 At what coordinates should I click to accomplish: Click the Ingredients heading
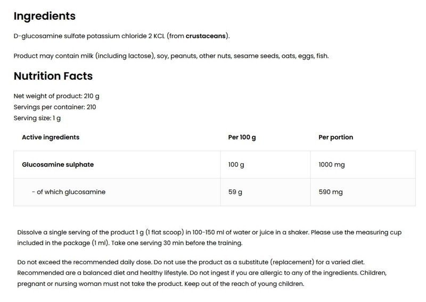coord(44,16)
